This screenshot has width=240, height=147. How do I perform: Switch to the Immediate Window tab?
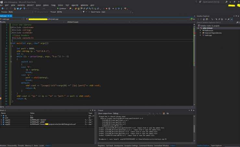pyautogui.click(x=161, y=145)
